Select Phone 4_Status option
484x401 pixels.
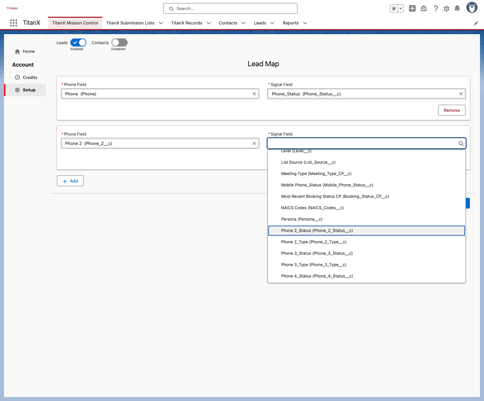[x=366, y=276]
